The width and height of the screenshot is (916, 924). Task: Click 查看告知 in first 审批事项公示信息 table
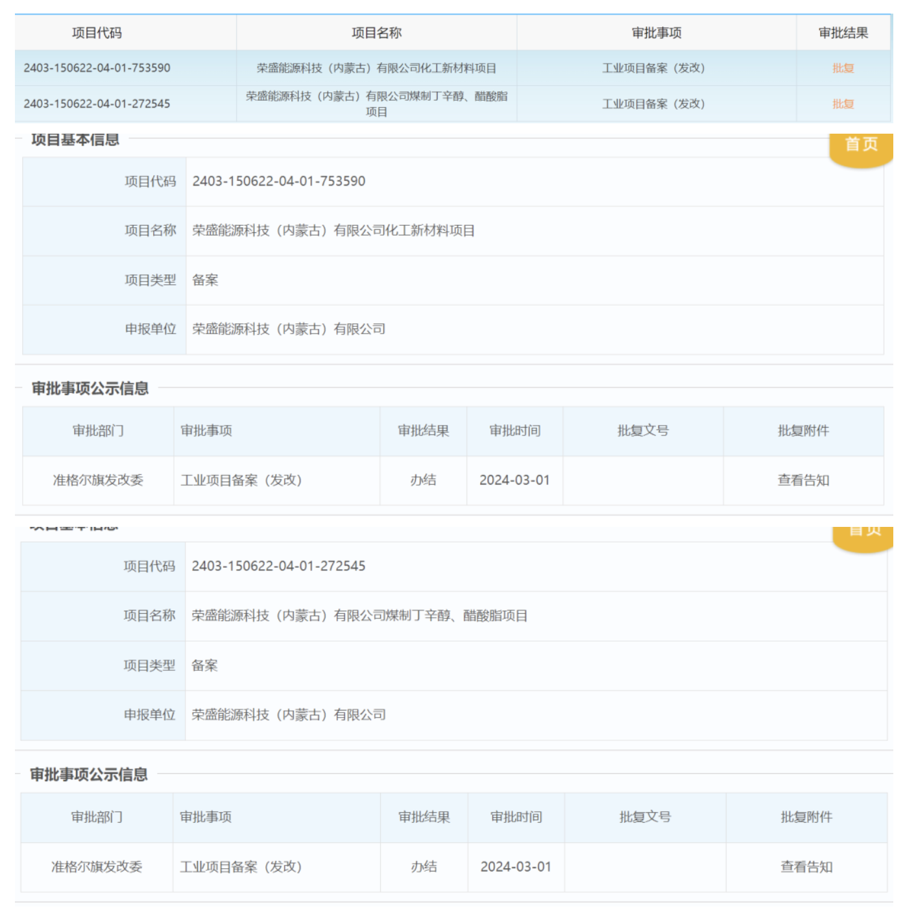point(803,480)
